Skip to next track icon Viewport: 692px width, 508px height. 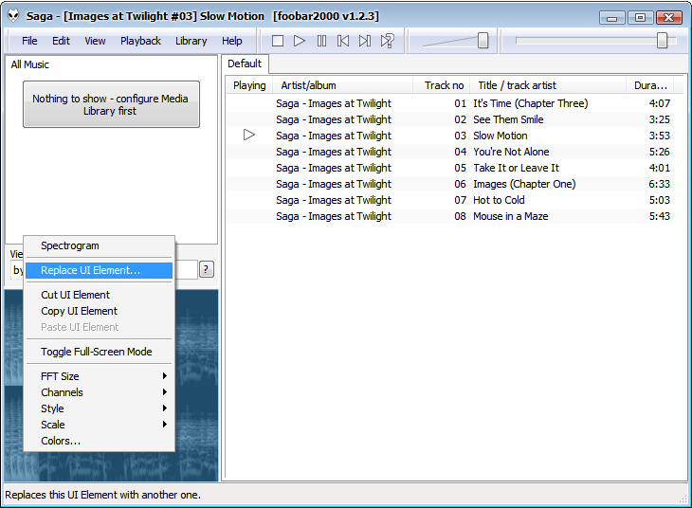click(x=365, y=41)
